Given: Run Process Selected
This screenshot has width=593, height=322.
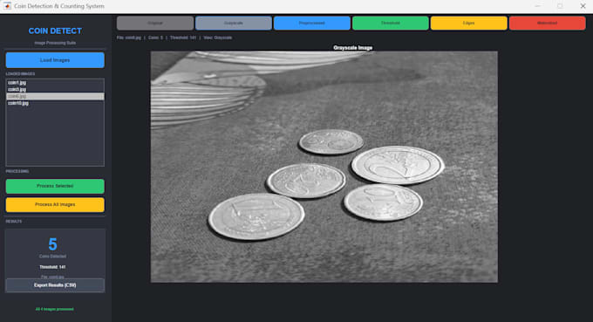Looking at the screenshot, I should [x=55, y=186].
